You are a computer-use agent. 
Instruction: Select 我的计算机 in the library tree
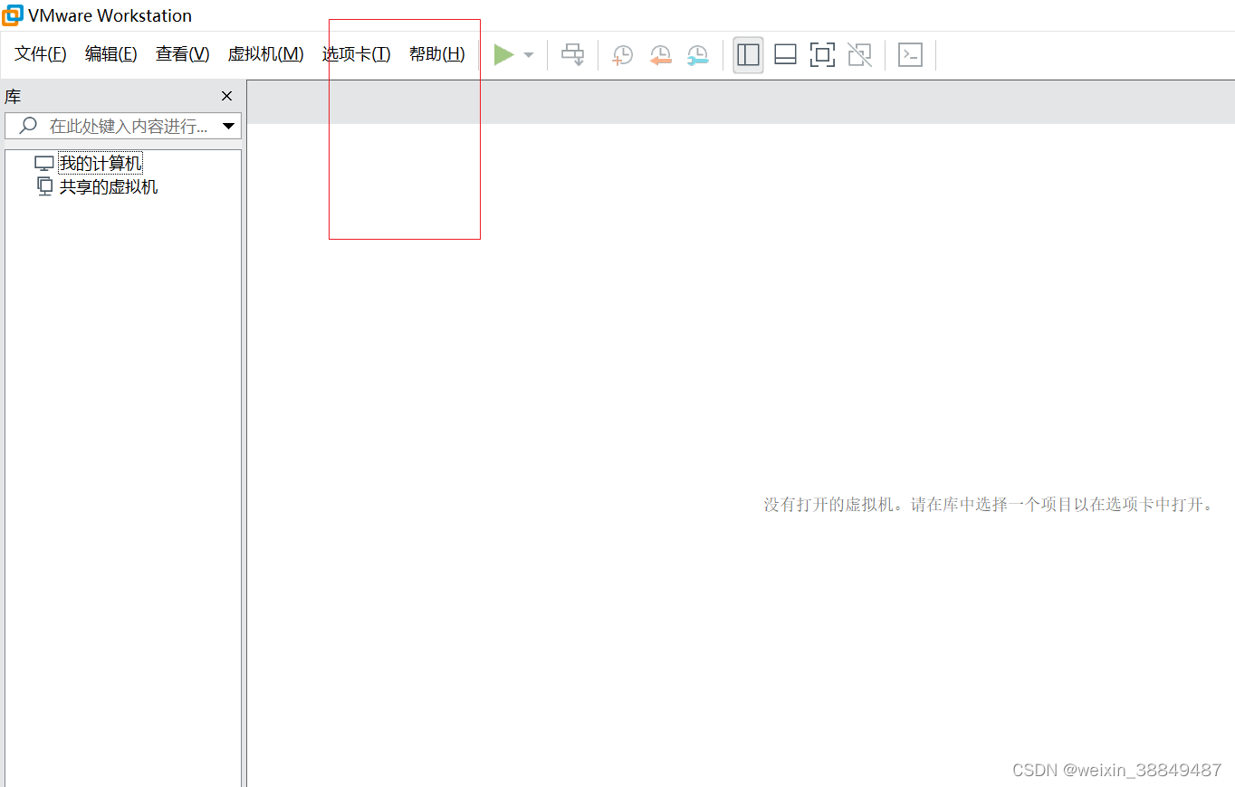pos(101,164)
